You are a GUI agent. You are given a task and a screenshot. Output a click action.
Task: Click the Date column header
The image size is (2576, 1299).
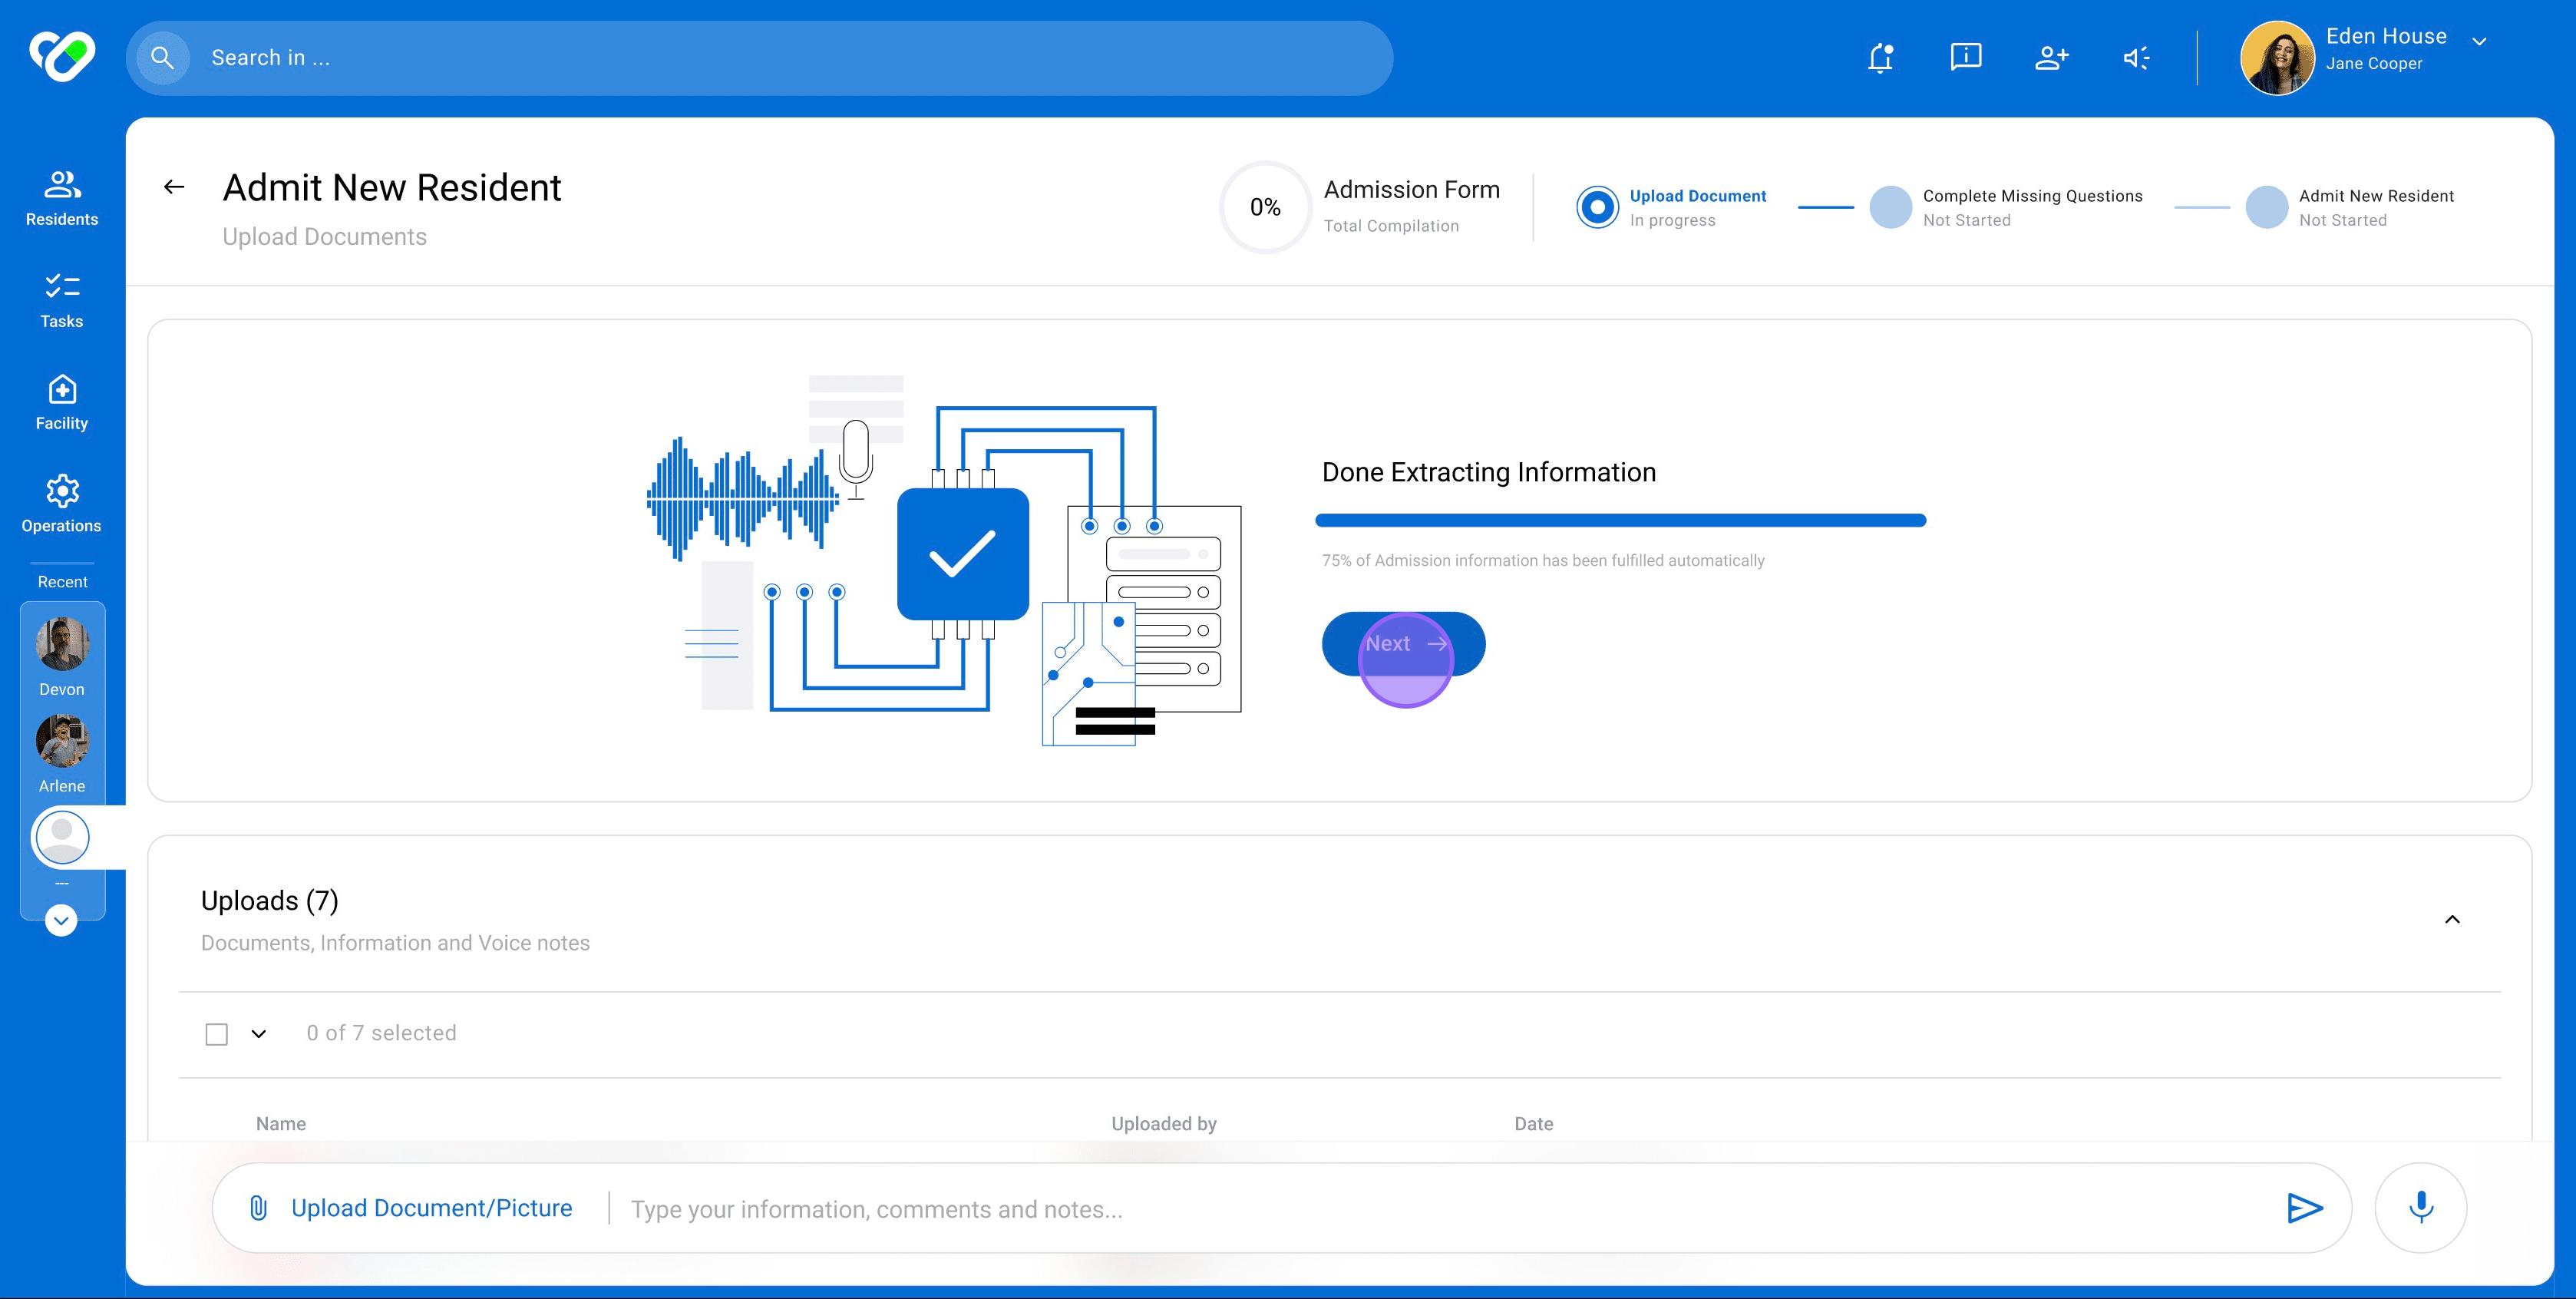coord(1533,1124)
